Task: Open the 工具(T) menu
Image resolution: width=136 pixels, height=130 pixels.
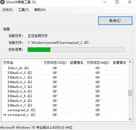Action: tap(23, 10)
